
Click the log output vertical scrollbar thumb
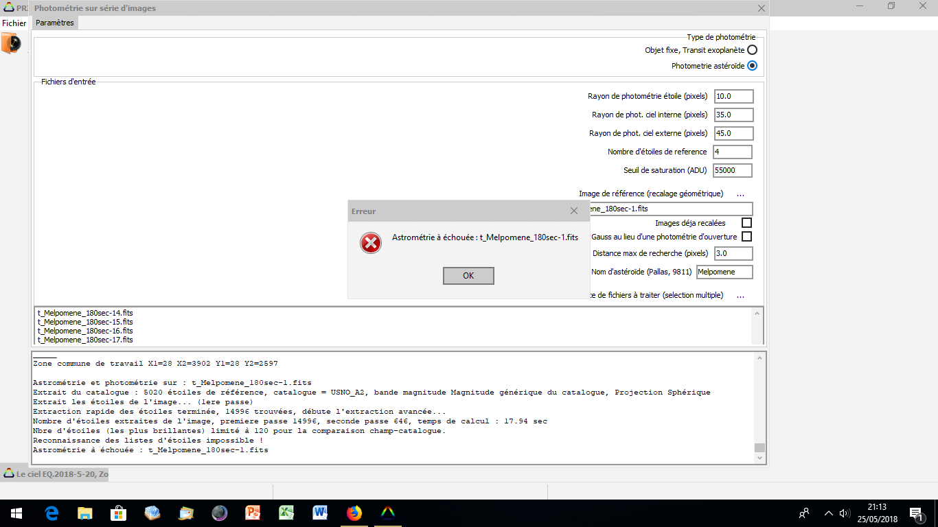tap(759, 448)
